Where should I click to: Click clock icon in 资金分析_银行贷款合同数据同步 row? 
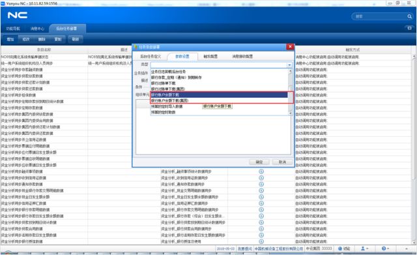[x=261, y=229]
